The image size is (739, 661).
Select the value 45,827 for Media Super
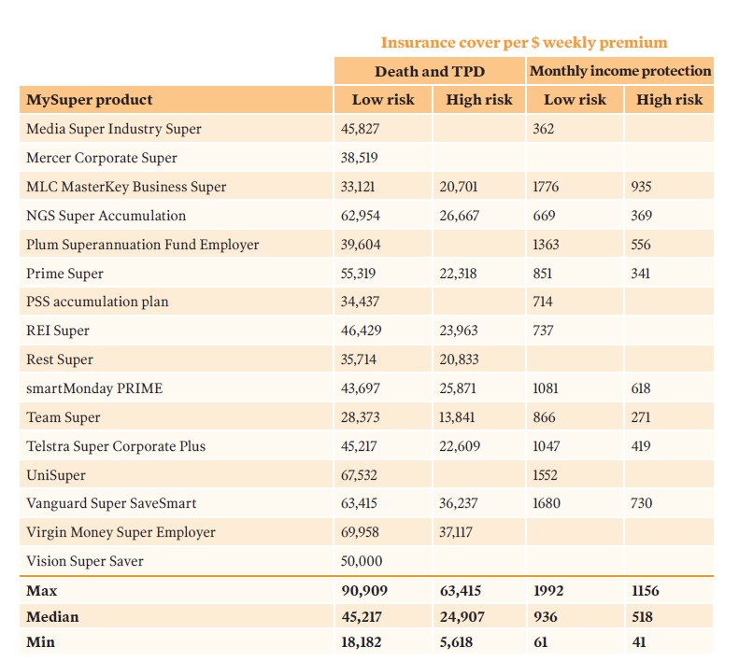(x=360, y=129)
